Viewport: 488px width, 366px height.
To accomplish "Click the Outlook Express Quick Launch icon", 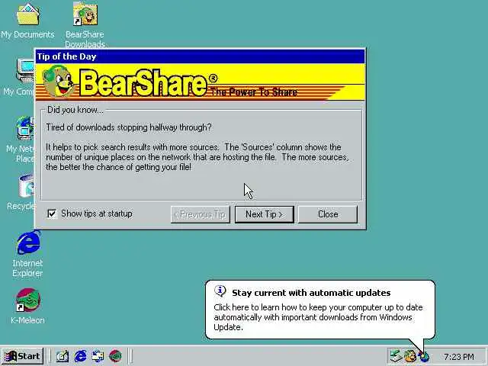I will click(x=98, y=356).
